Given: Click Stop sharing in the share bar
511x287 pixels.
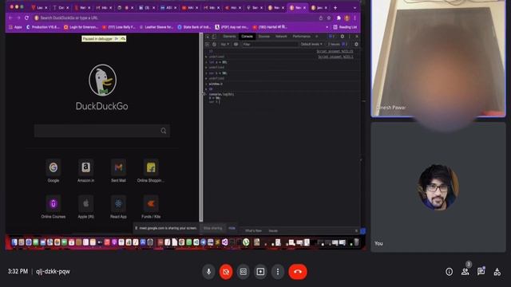Looking at the screenshot, I should [x=212, y=228].
